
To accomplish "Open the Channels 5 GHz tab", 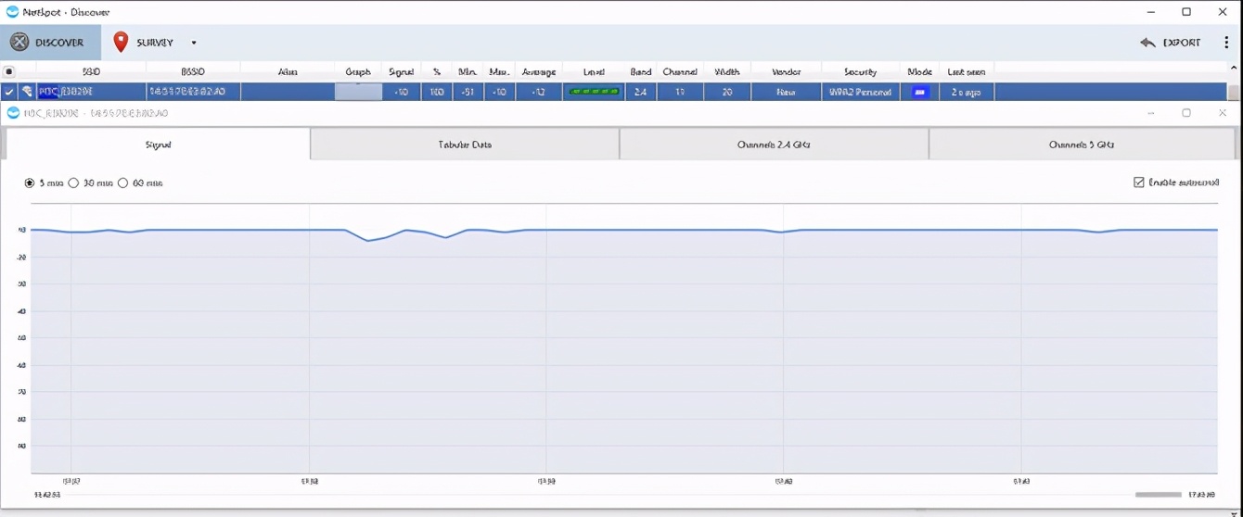I will [1081, 145].
